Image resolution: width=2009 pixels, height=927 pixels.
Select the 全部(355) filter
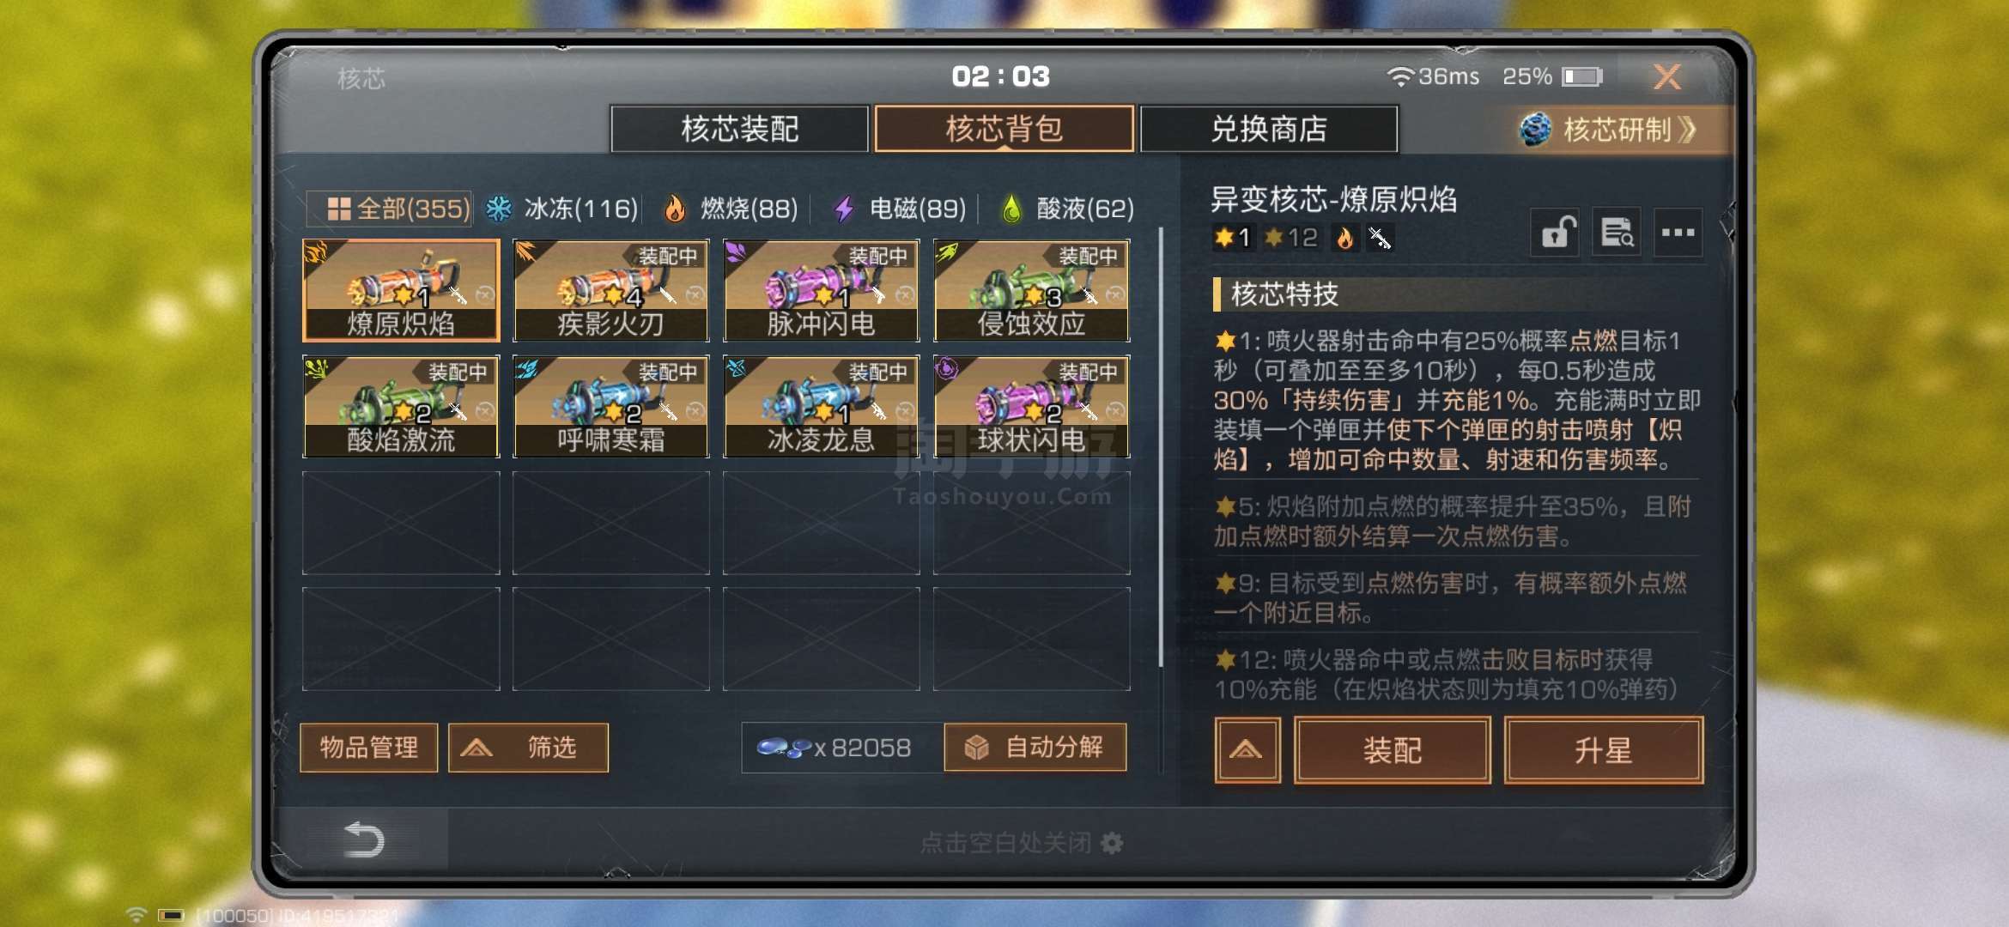[390, 209]
